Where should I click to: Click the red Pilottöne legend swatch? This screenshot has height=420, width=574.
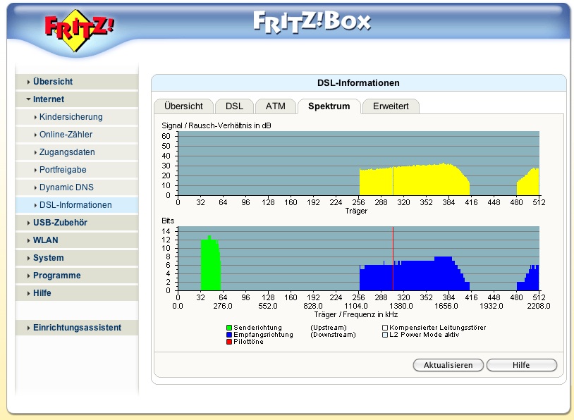coord(229,342)
